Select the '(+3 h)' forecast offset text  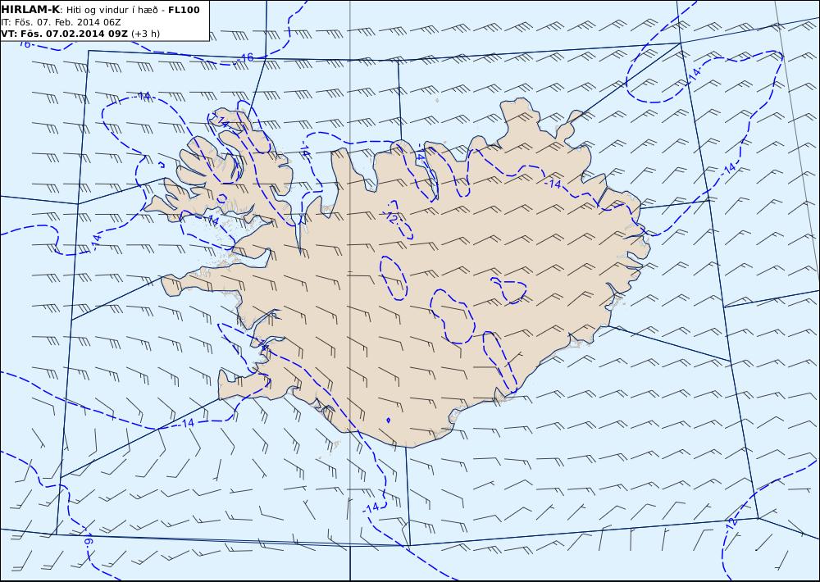point(145,34)
